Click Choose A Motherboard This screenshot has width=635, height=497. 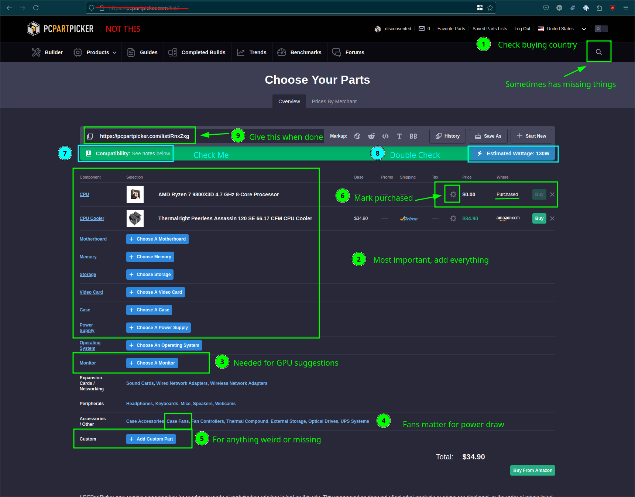coord(157,239)
